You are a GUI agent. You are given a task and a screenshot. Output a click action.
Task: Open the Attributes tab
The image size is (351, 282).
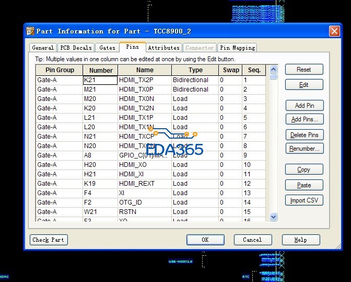(163, 48)
